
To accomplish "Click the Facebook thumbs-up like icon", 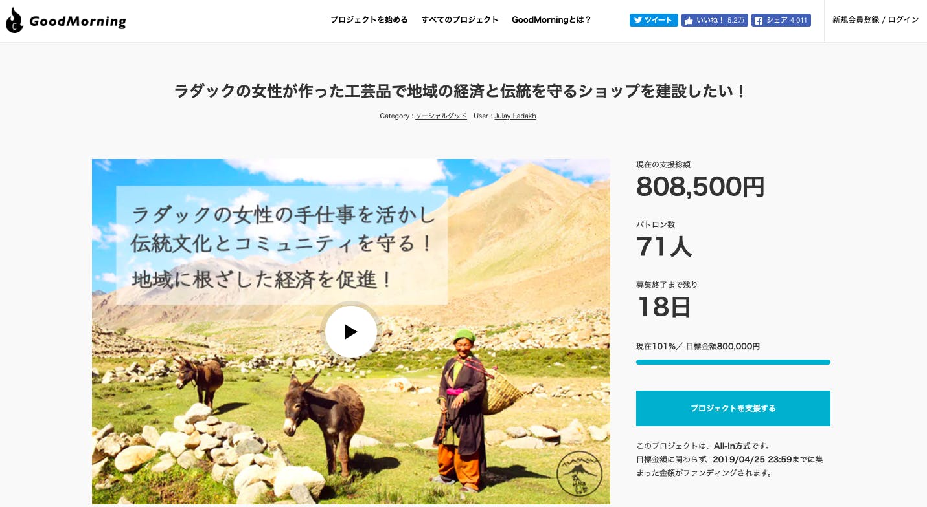I will [x=689, y=20].
